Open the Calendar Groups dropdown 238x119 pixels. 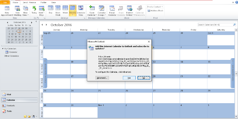[x=101, y=11]
